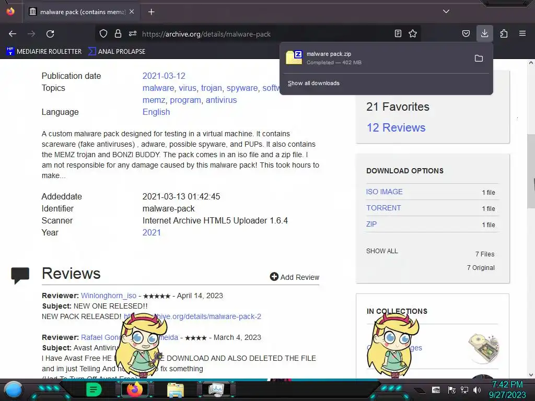Click the collection thumbnail image
This screenshot has width=535, height=401.
point(484,348)
